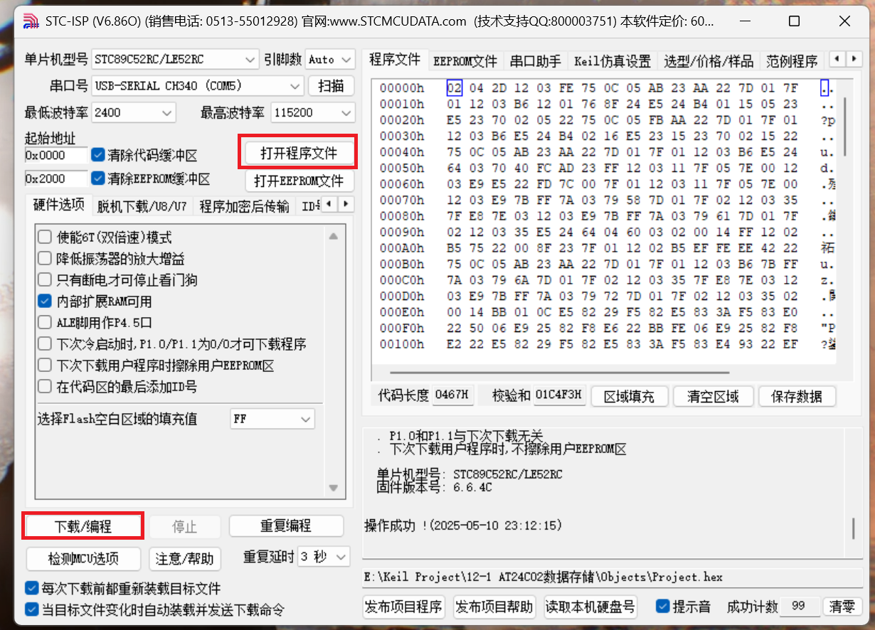The width and height of the screenshot is (875, 630).
Task: Click 打开EEPROM文件 button
Action: (299, 181)
